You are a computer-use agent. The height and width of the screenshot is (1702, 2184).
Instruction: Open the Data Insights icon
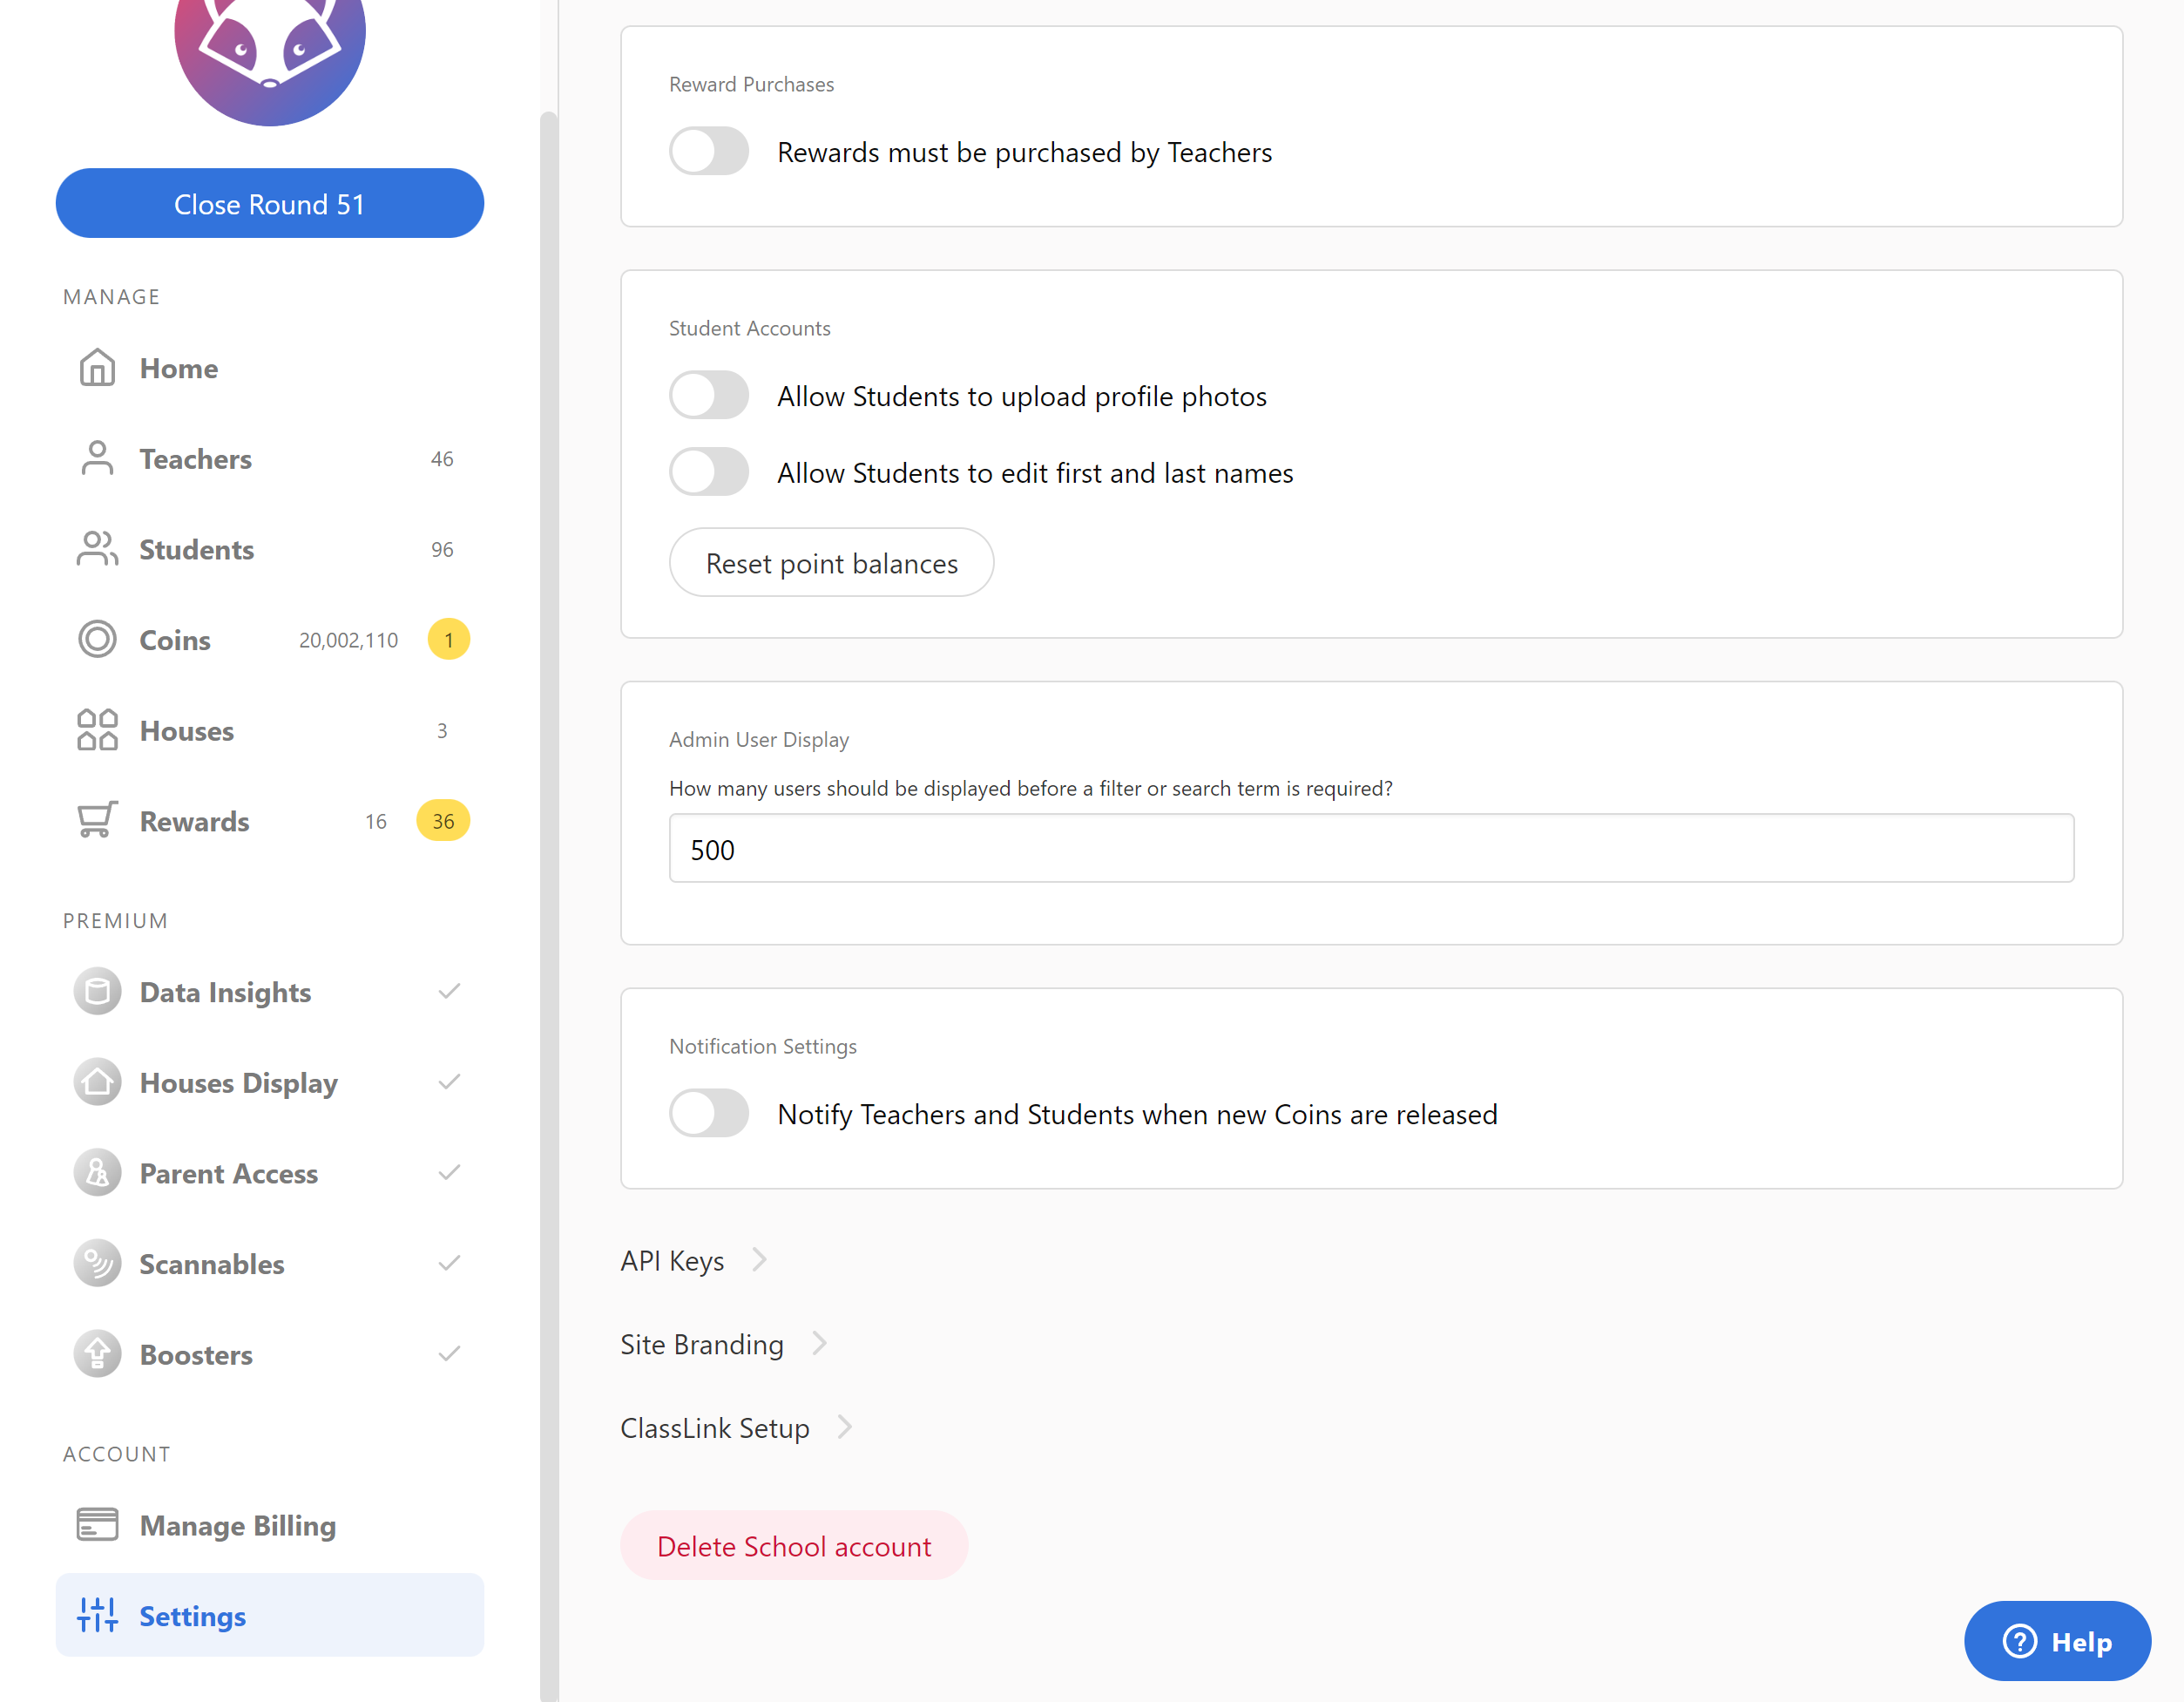click(x=97, y=992)
